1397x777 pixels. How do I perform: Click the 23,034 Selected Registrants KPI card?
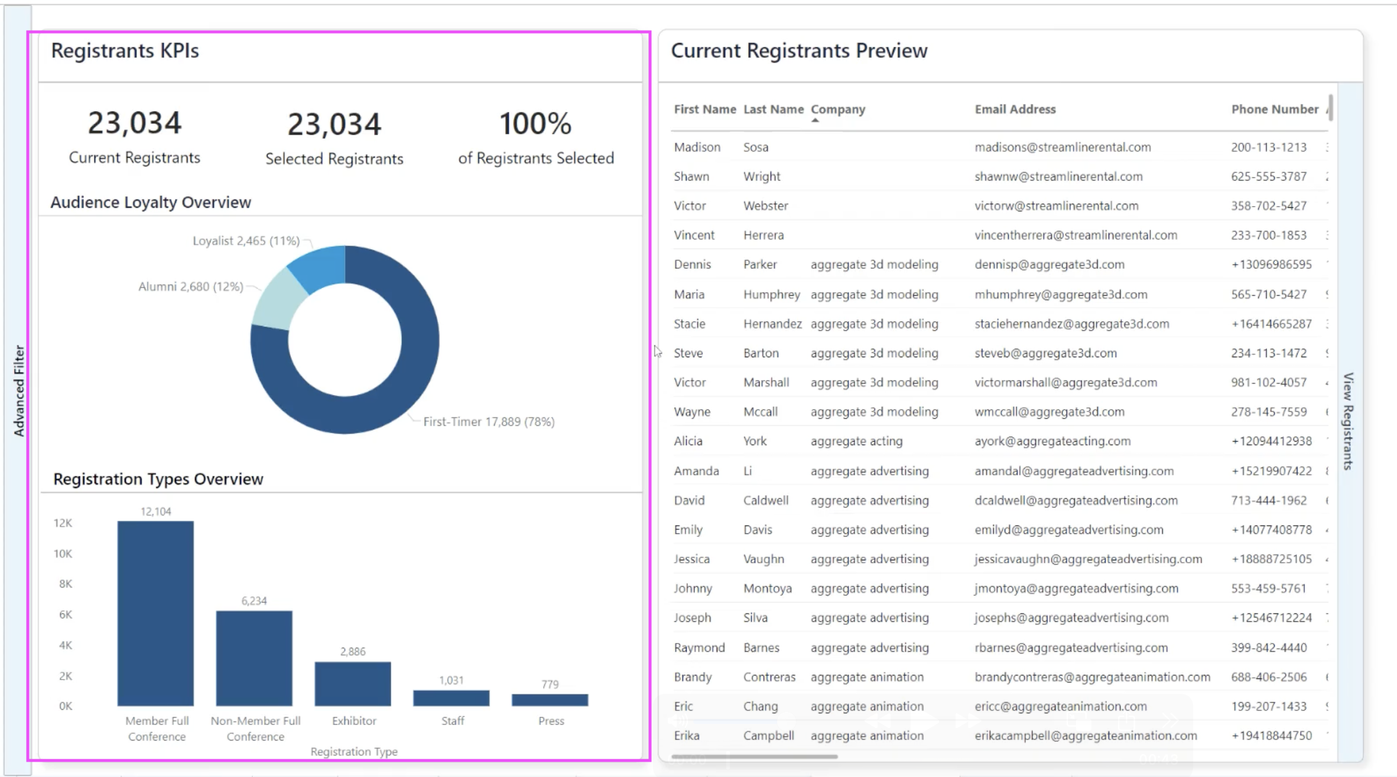click(334, 138)
